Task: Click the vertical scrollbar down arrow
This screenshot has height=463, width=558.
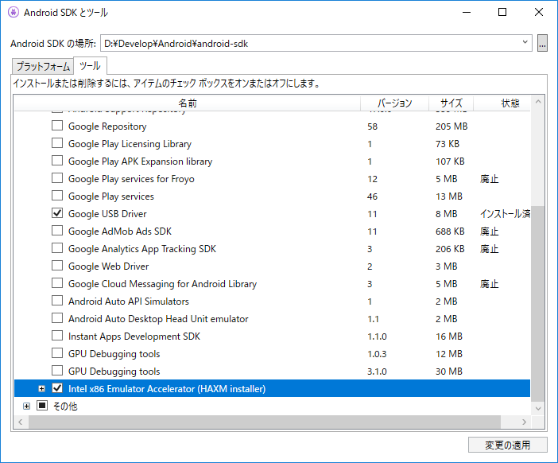Action: [x=538, y=409]
